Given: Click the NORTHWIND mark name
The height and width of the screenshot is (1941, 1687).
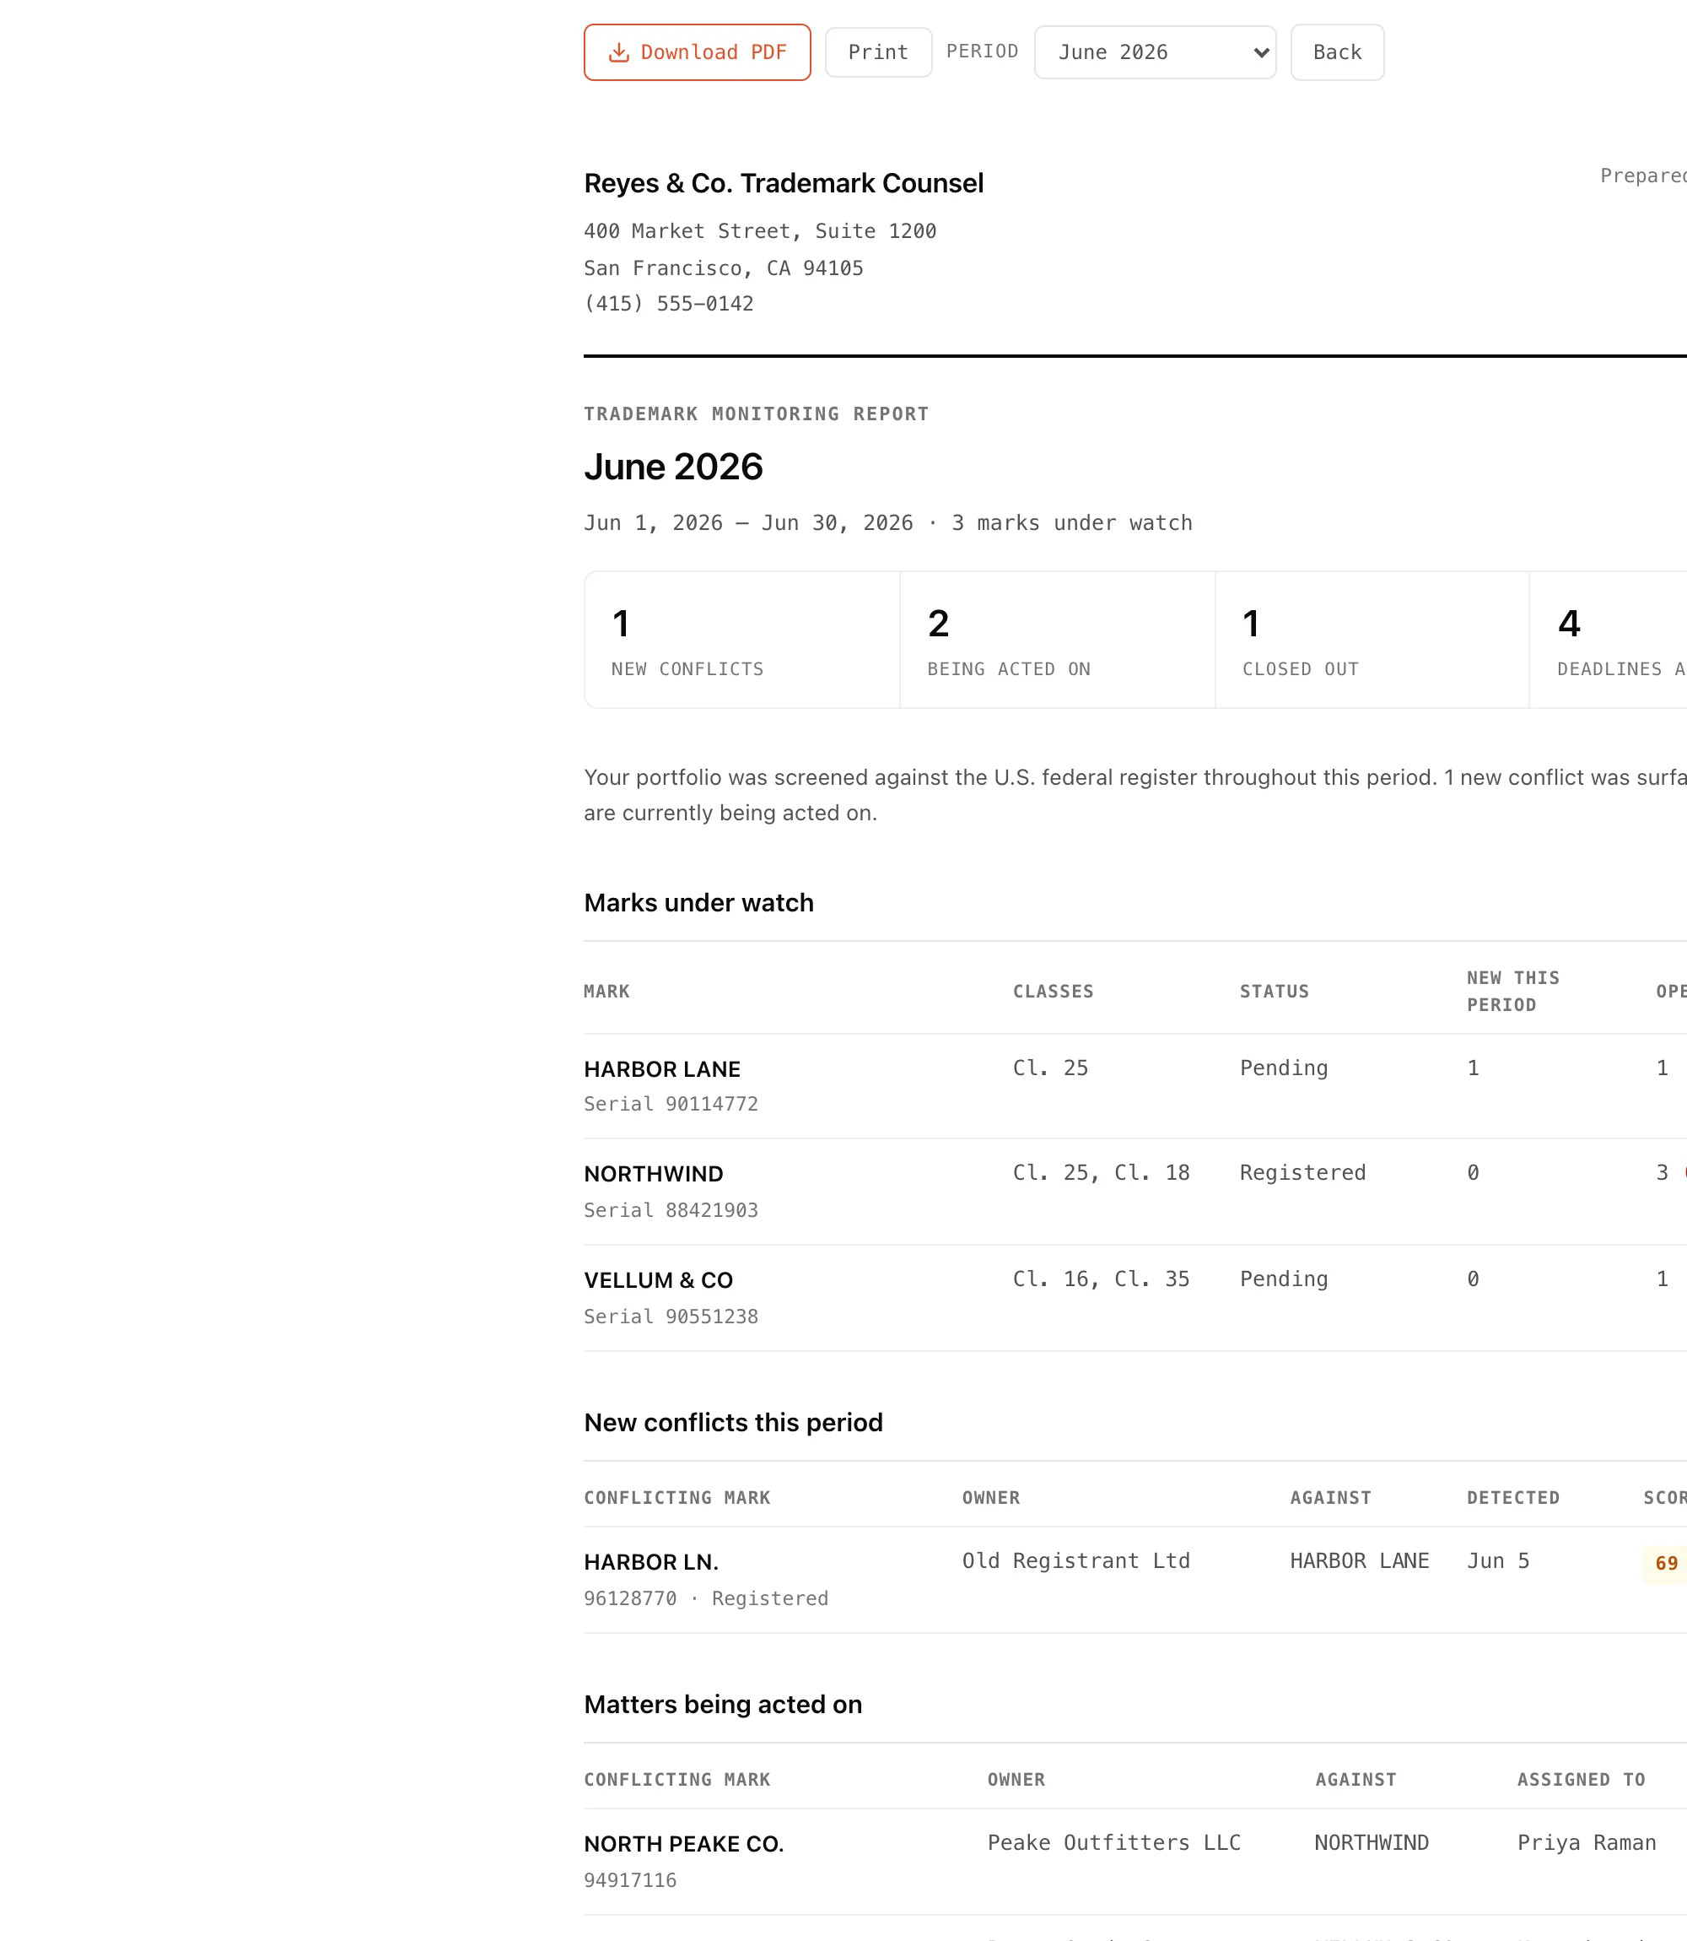Looking at the screenshot, I should click(x=654, y=1175).
